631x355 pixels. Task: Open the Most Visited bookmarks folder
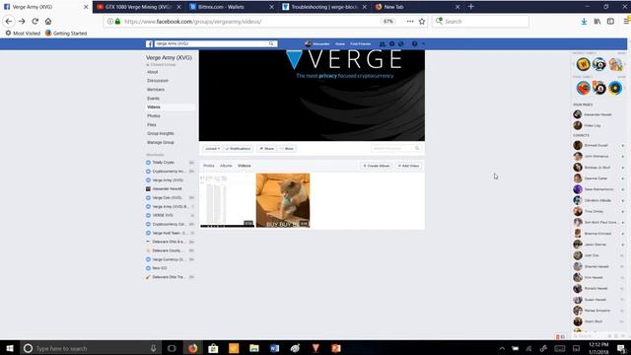coord(23,34)
